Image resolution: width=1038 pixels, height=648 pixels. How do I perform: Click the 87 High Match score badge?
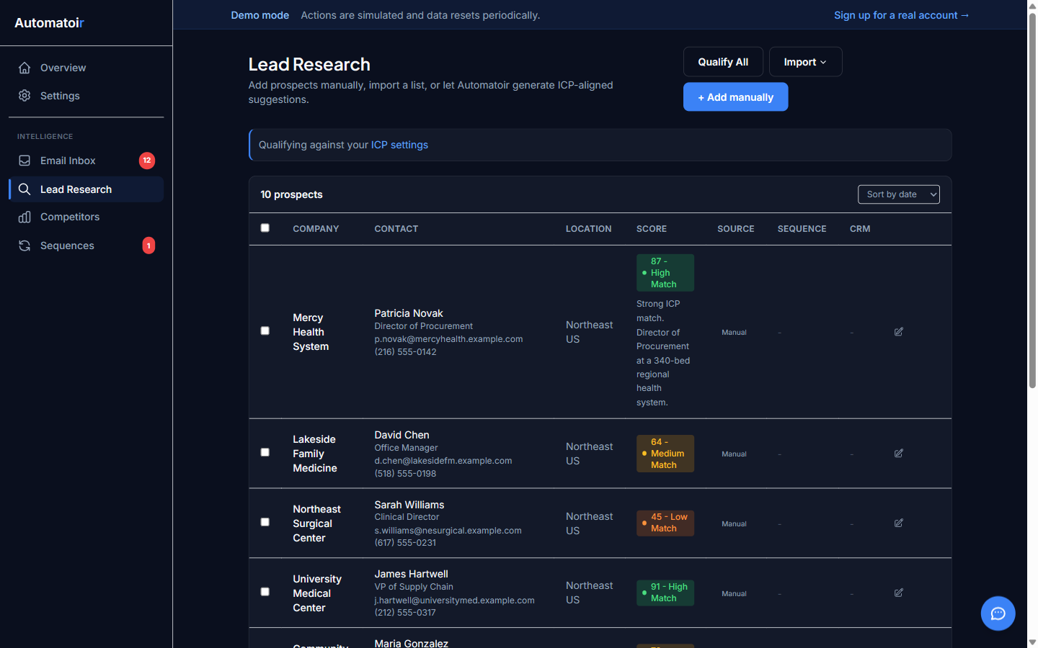(x=665, y=273)
